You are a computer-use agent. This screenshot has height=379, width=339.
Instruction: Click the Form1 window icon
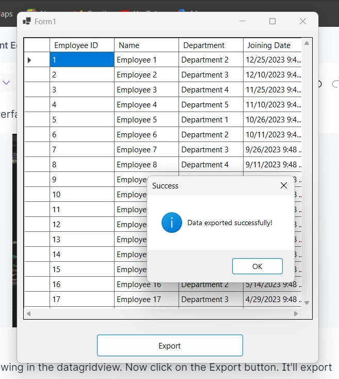coord(27,21)
